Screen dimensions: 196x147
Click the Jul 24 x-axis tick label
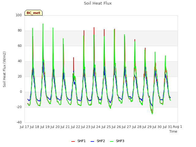pos(96,127)
